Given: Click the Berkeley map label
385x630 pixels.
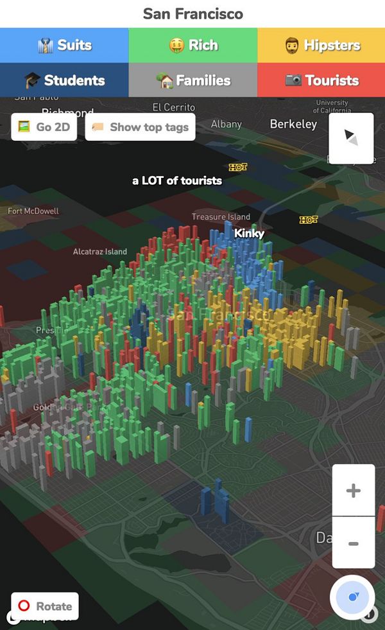Looking at the screenshot, I should (293, 124).
